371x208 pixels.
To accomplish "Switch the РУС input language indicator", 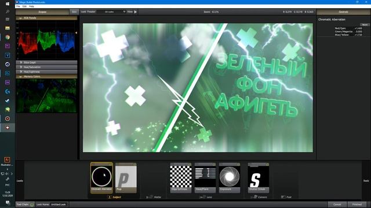I will 8,185.
